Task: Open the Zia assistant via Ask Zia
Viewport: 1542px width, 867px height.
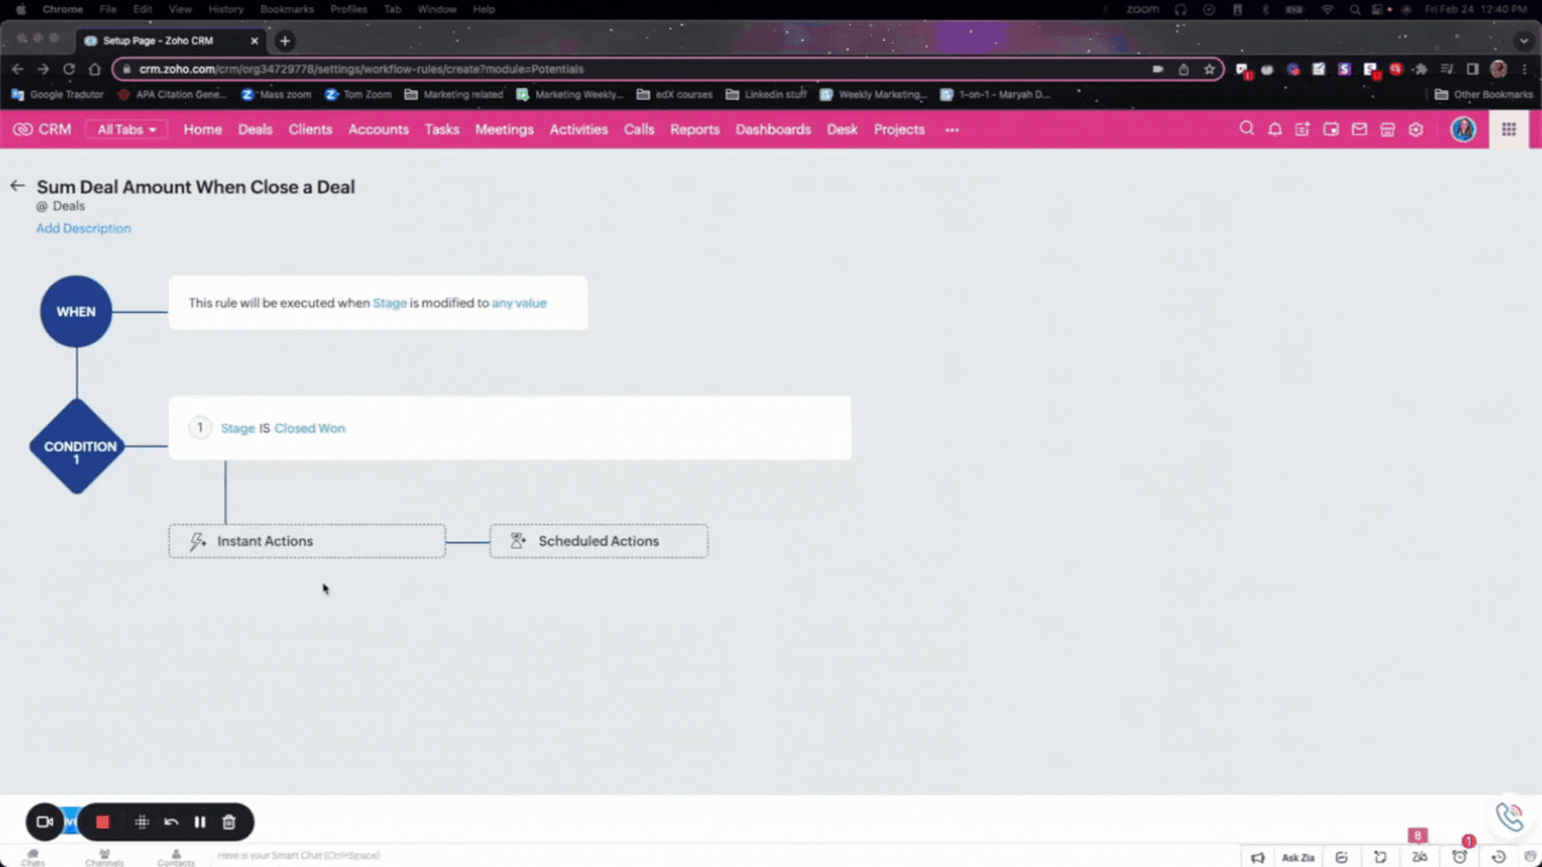Action: point(1296,857)
